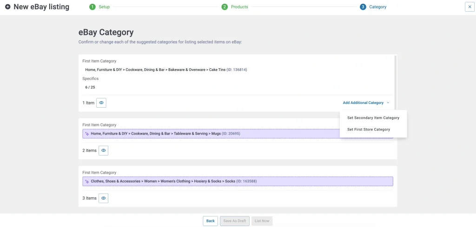
Task: Select step 3 Category
Action: point(373,6)
